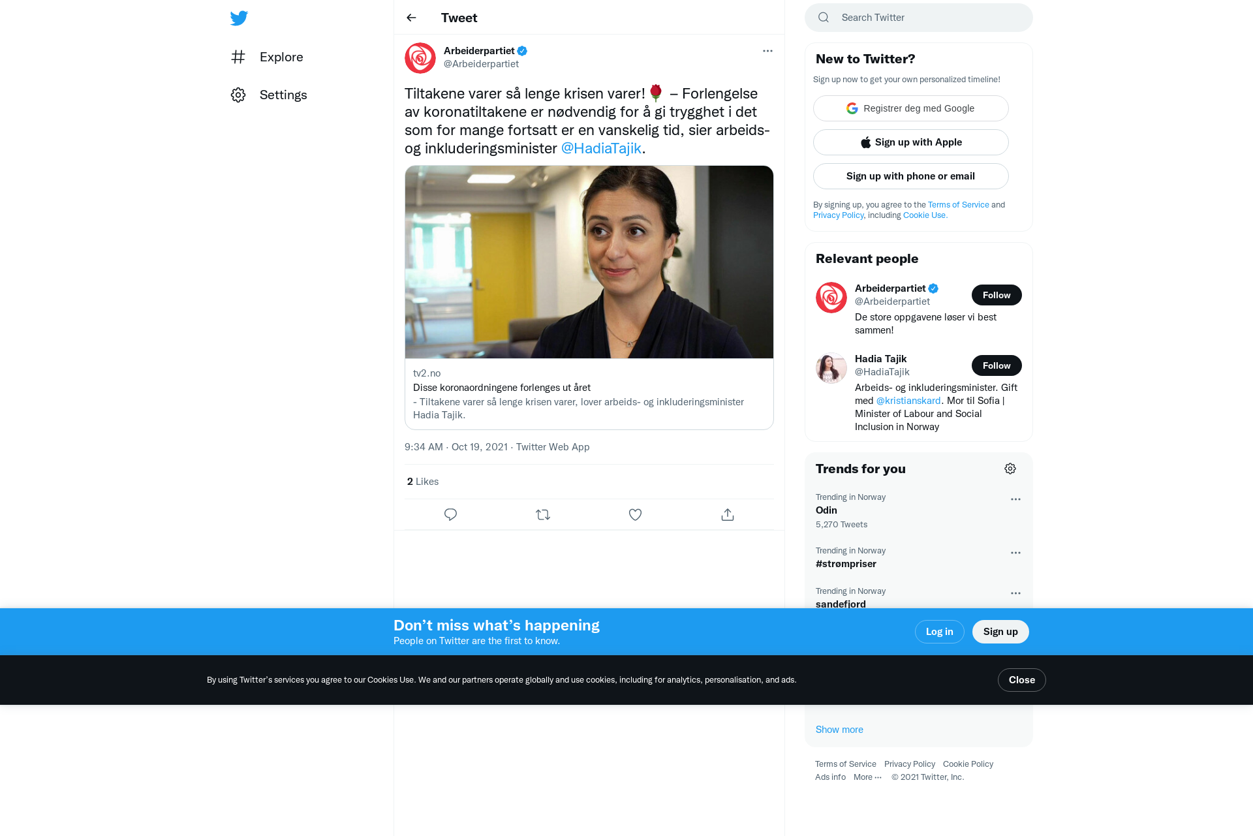Open Arbeiderpartiet profile avatar in tweet

[x=420, y=58]
